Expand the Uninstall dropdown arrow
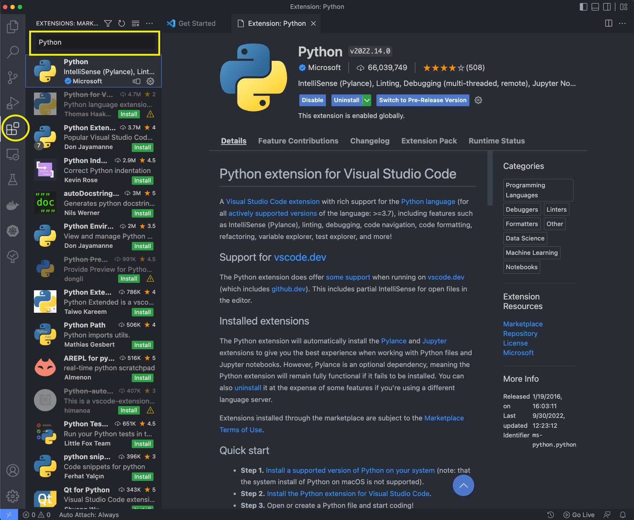This screenshot has width=634, height=520. 367,100
